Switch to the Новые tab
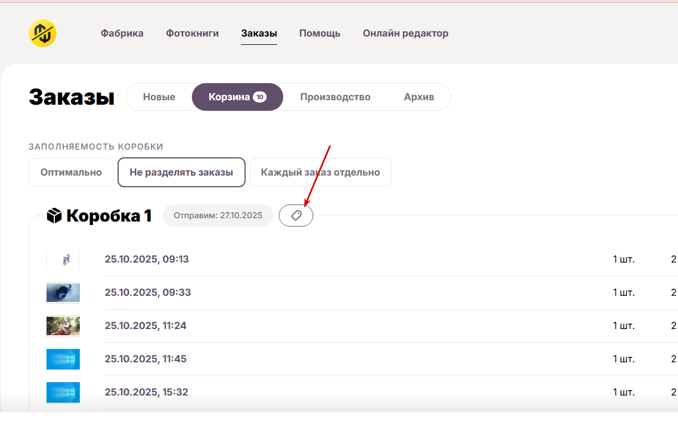The image size is (678, 421). pos(159,97)
